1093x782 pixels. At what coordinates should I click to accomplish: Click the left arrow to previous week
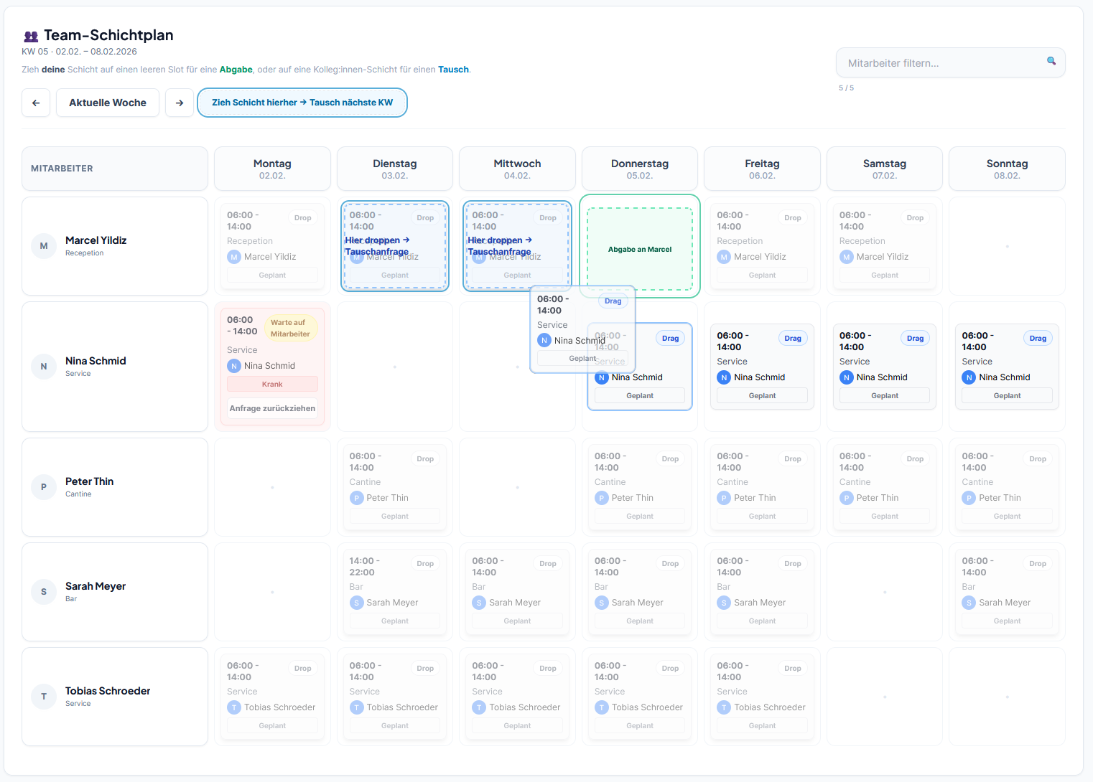[36, 103]
